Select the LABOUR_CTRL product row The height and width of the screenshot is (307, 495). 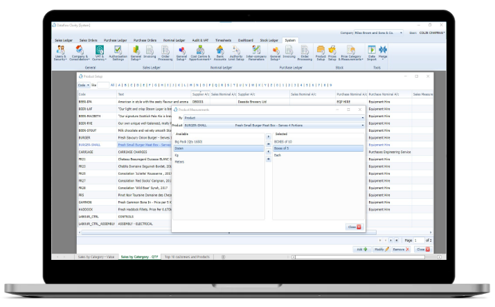[x=255, y=217]
